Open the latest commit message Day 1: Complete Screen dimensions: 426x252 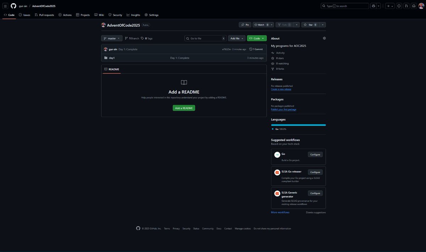tap(128, 49)
